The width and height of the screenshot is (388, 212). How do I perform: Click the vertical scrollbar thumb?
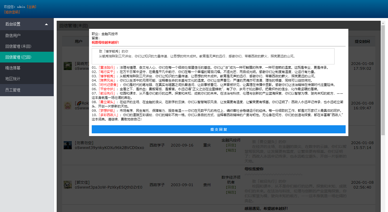(x=383, y=80)
